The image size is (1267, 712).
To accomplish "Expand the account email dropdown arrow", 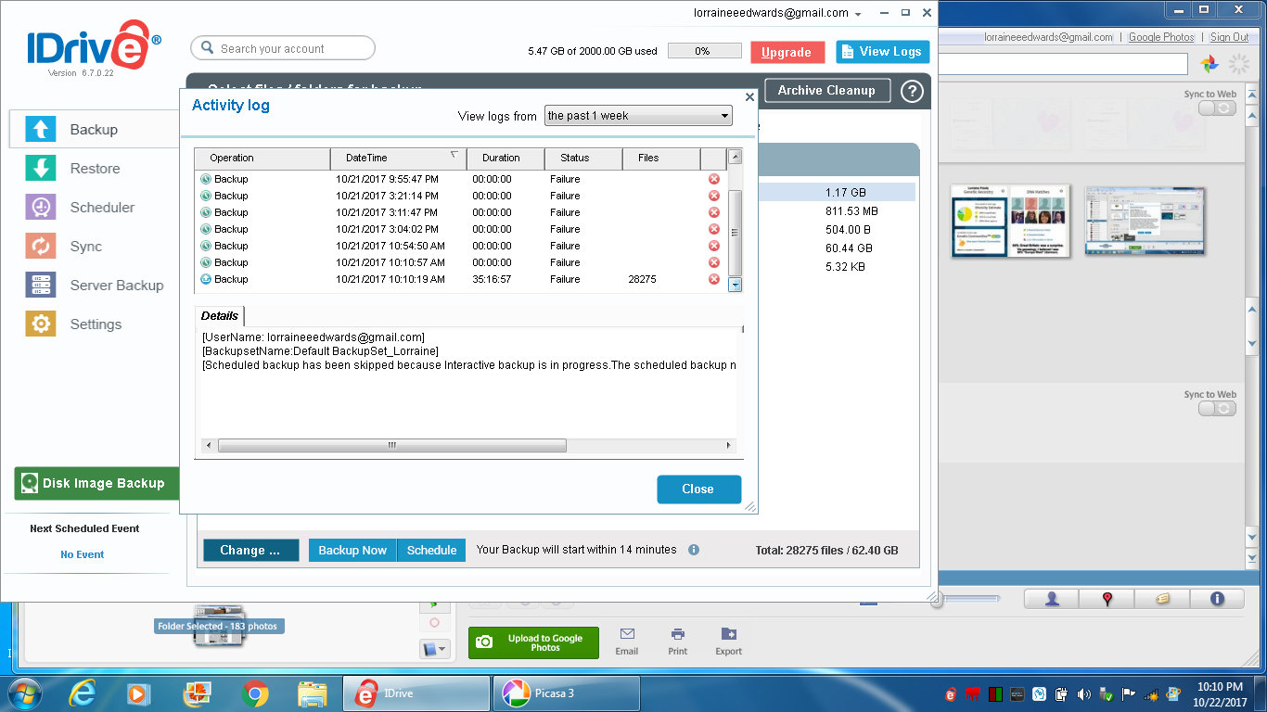I will (x=858, y=14).
